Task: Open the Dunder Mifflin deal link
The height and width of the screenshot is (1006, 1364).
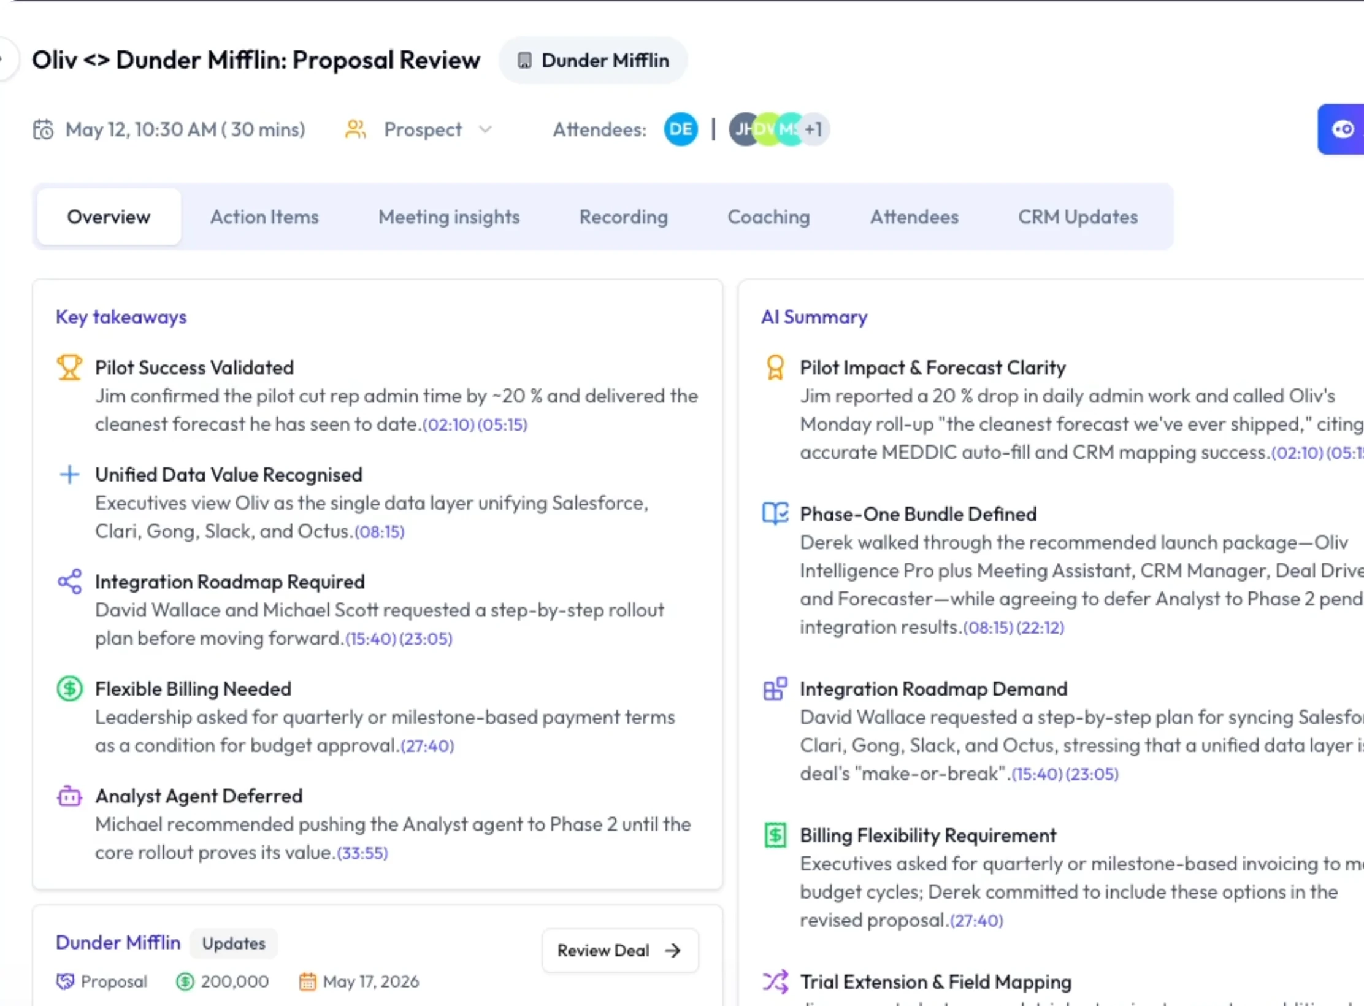Action: [118, 942]
